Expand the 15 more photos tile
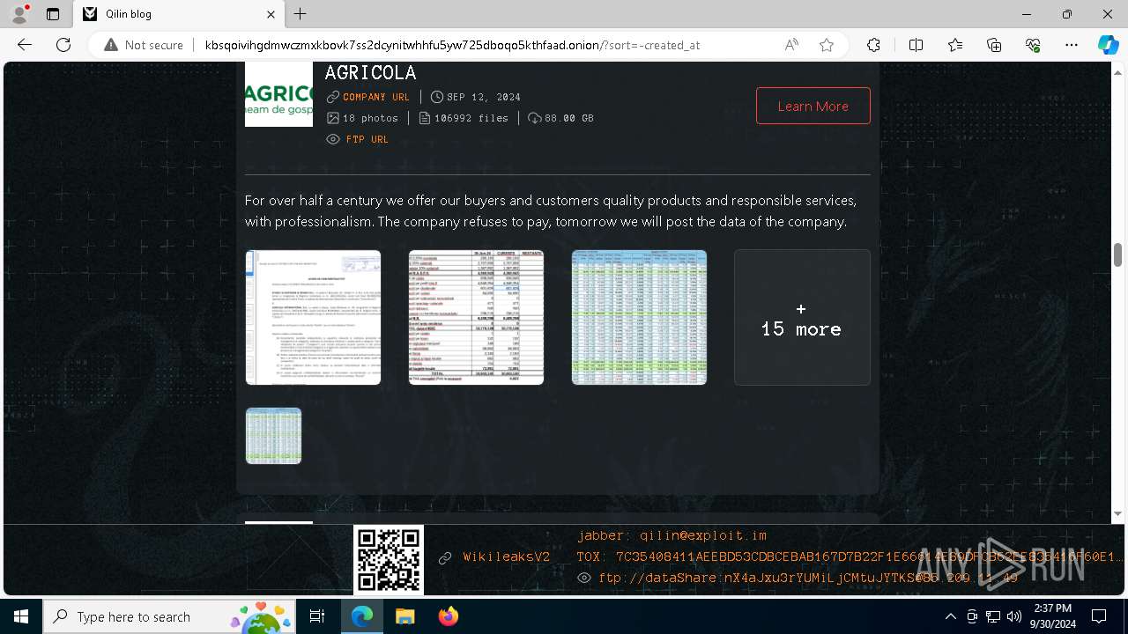 (802, 317)
